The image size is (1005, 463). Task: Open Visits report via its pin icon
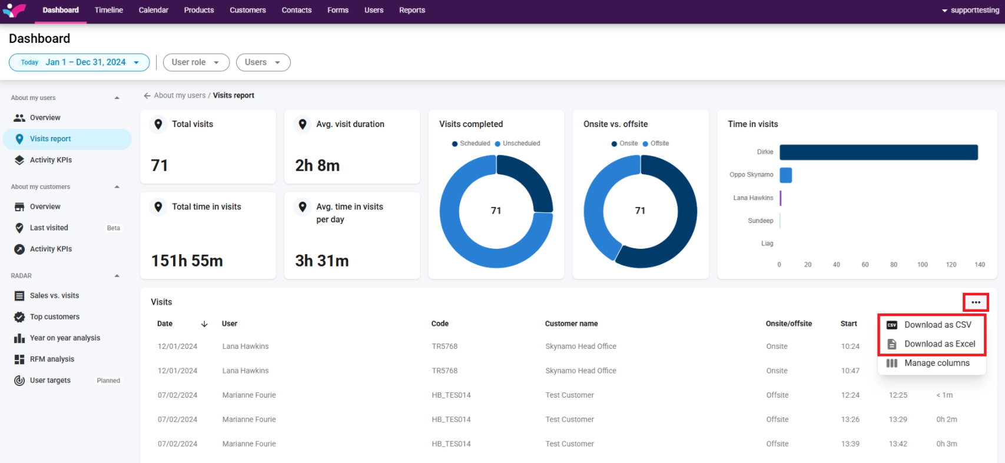pyautogui.click(x=19, y=139)
